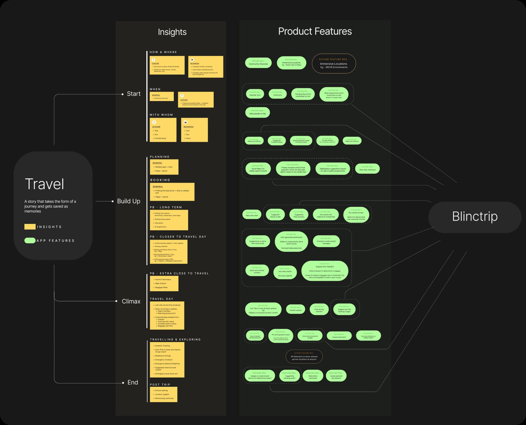Image resolution: width=526 pixels, height=425 pixels.
Task: Click the Business icon in How & Where note
Action: [192, 60]
